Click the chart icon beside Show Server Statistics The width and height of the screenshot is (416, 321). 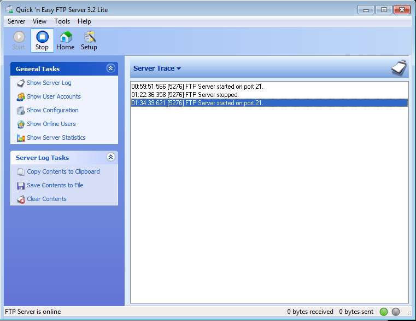(21, 137)
